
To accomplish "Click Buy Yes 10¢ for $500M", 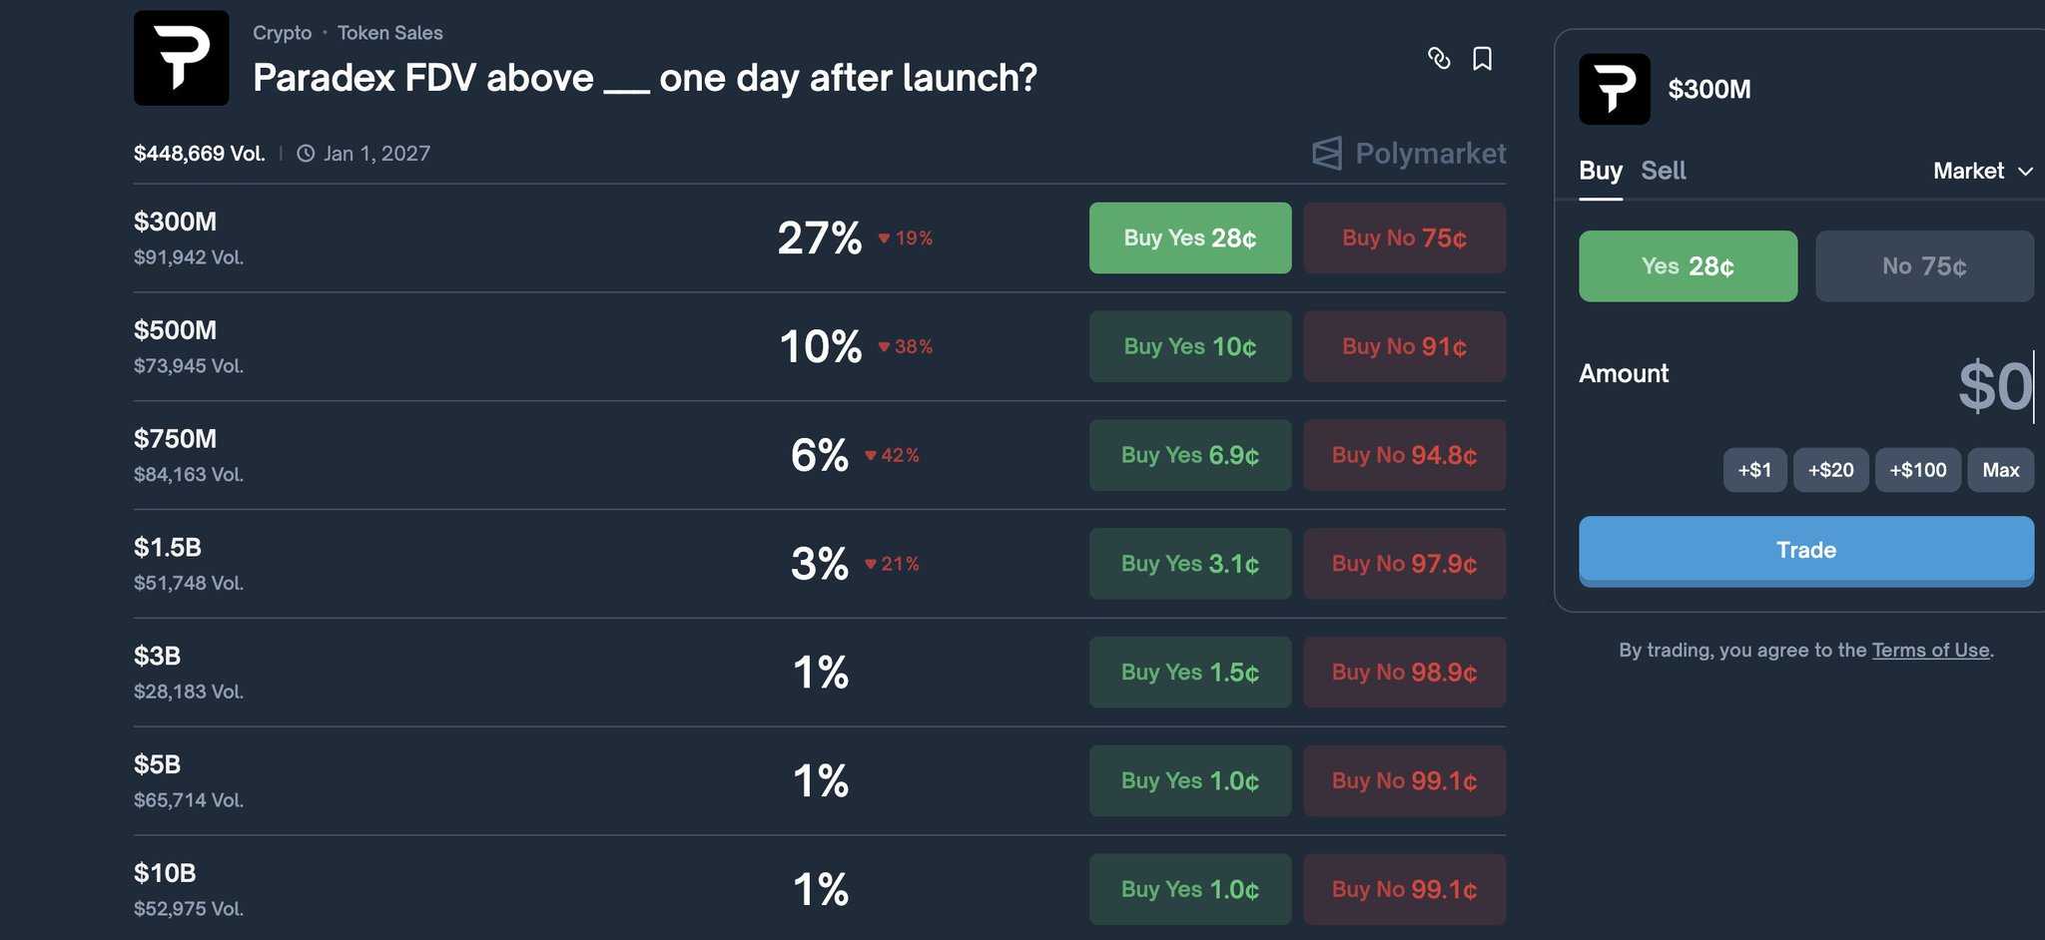I will (x=1189, y=346).
